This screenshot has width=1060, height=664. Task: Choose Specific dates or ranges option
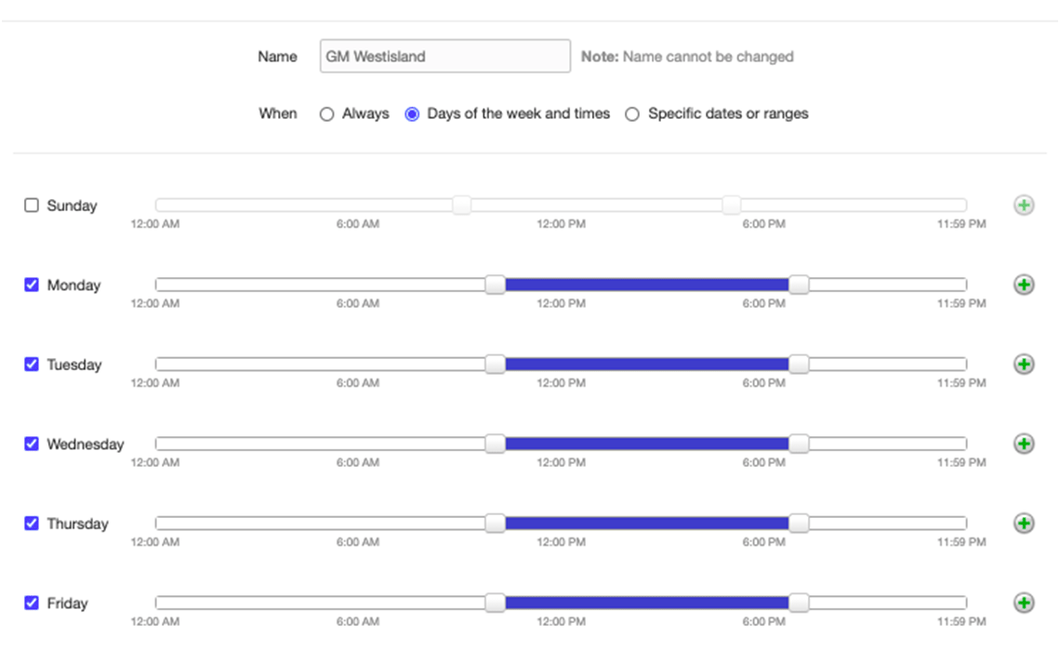pos(632,114)
